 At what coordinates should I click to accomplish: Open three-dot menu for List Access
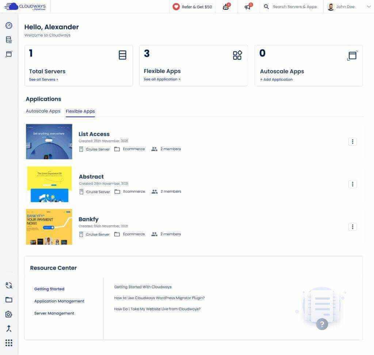click(352, 142)
